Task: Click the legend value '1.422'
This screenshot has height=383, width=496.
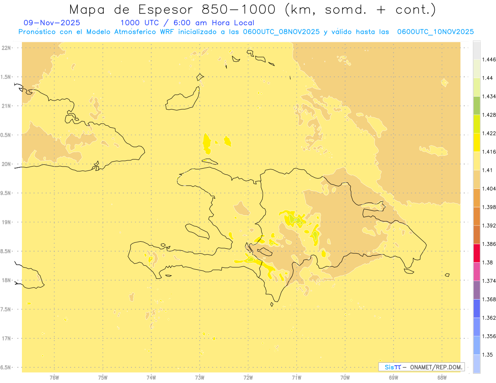Action: coord(489,133)
